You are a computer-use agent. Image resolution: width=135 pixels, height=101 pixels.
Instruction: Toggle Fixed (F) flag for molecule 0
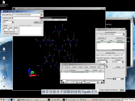pos(69,72)
